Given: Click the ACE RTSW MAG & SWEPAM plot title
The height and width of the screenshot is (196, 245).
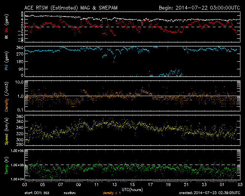Looking at the screenshot, I should (71, 8).
